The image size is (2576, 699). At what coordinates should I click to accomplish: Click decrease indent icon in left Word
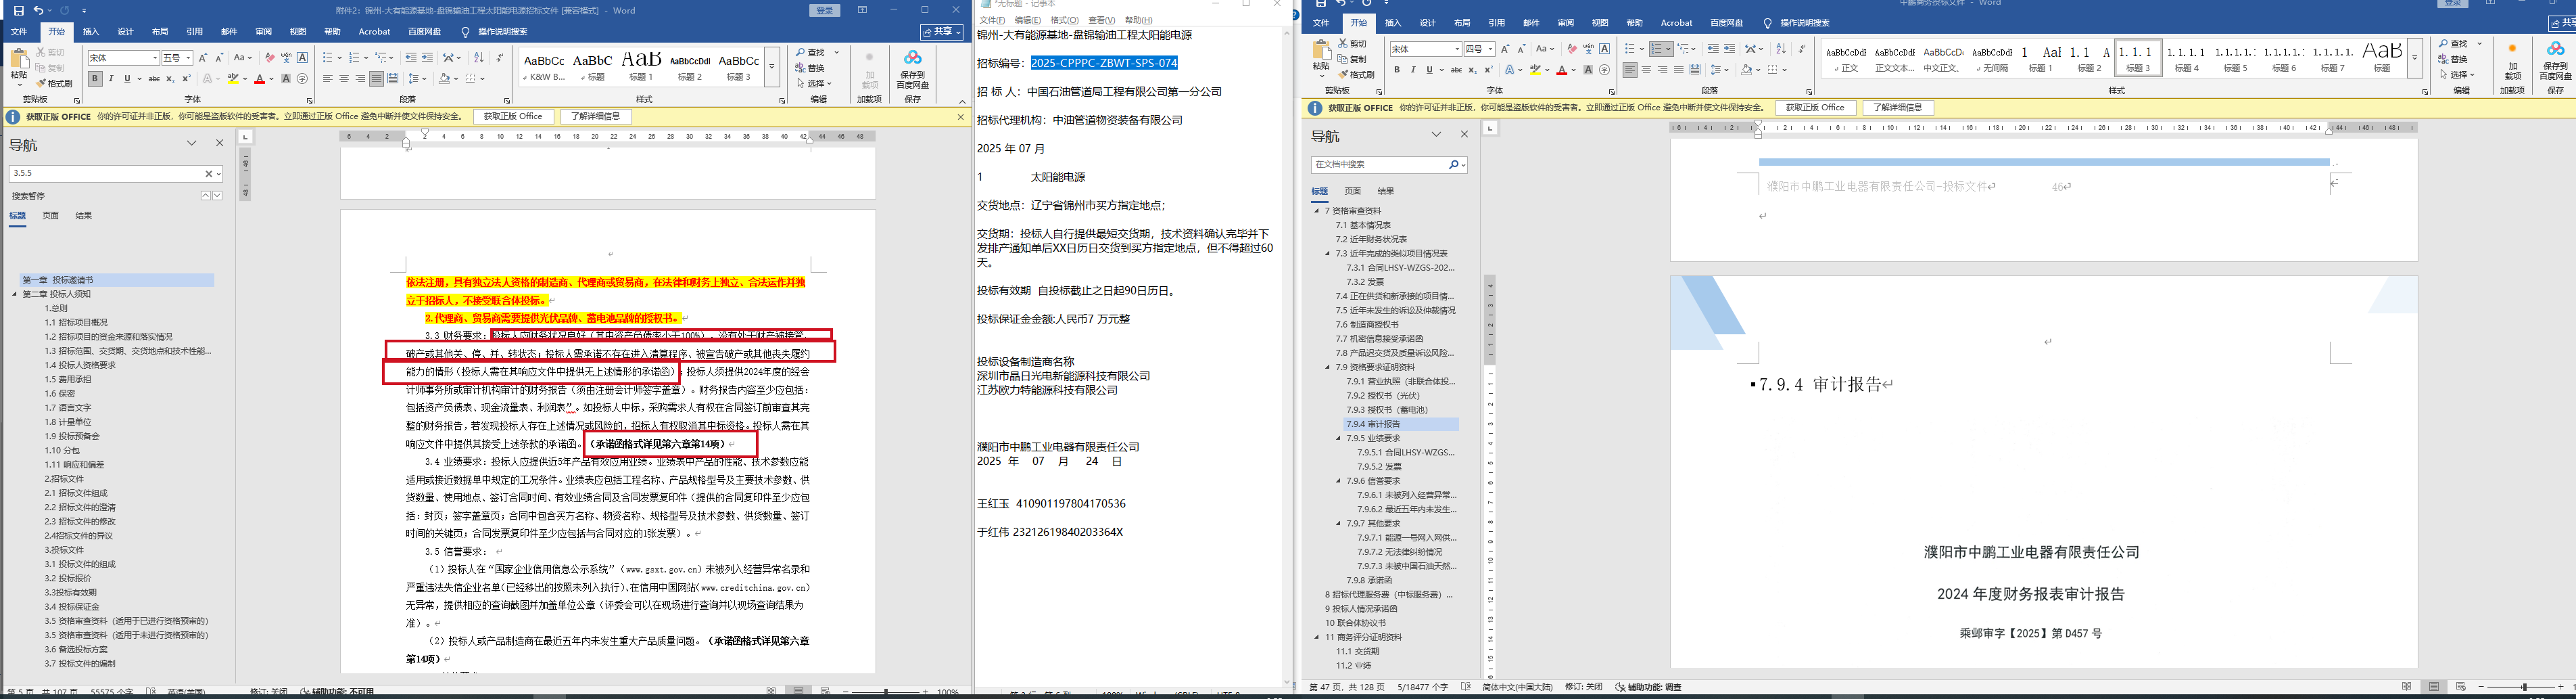click(411, 58)
